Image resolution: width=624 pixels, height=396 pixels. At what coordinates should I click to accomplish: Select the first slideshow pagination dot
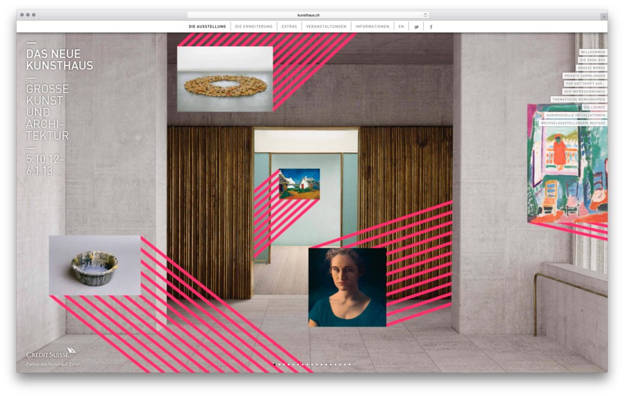click(275, 364)
